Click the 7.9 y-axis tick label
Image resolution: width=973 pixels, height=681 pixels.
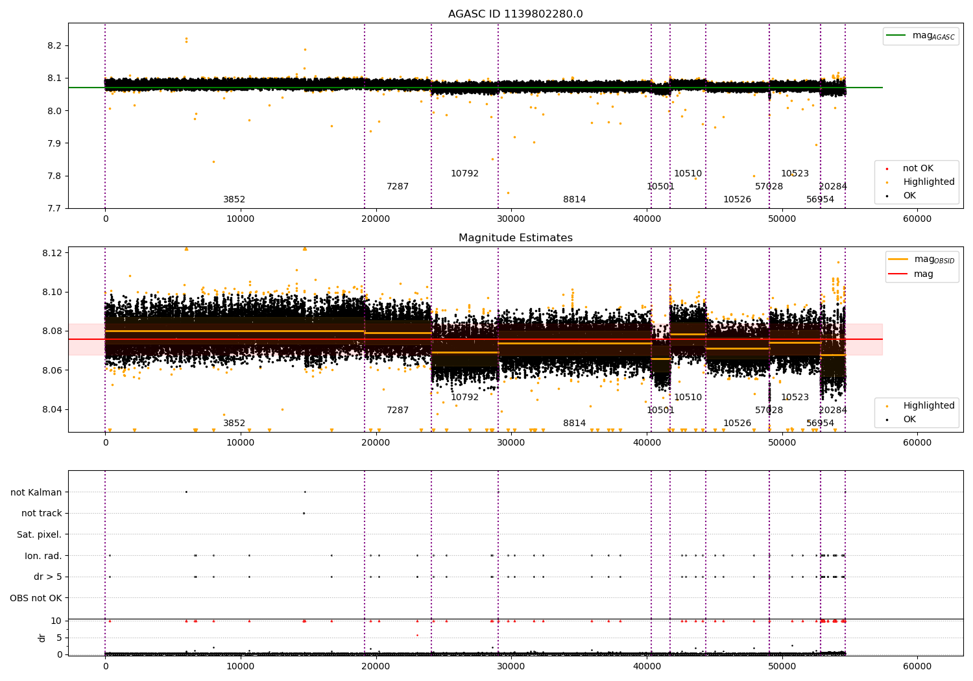pyautogui.click(x=54, y=143)
